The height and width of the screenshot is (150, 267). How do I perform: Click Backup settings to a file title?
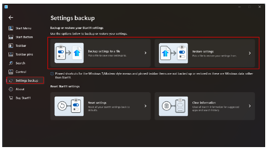pos(104,51)
